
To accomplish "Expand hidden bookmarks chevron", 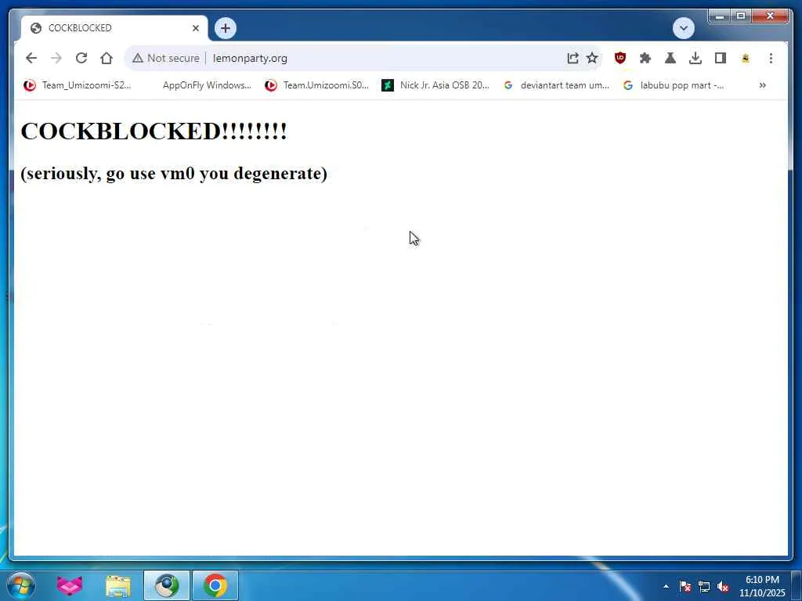I will click(x=763, y=85).
